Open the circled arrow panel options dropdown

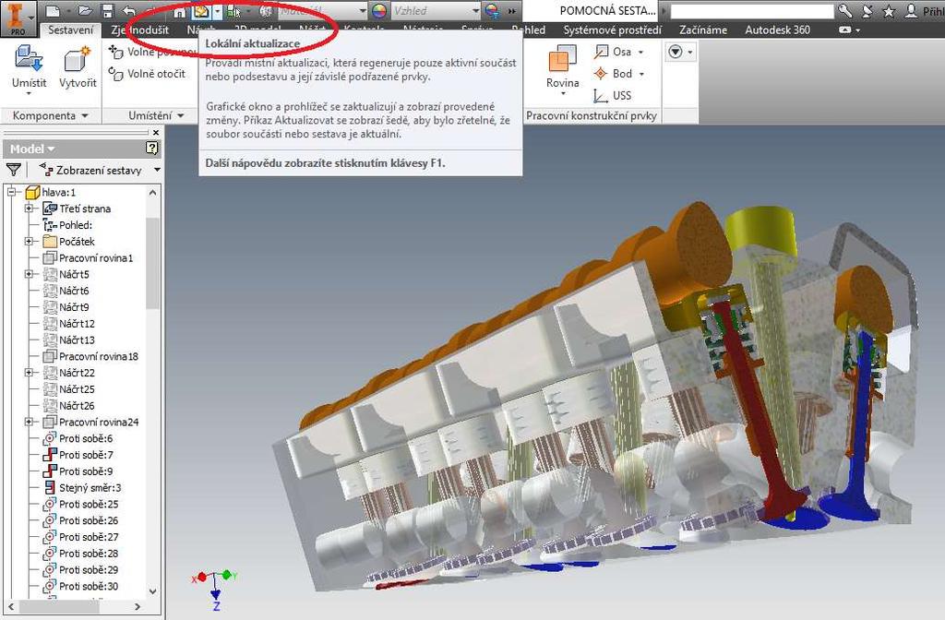click(x=680, y=52)
